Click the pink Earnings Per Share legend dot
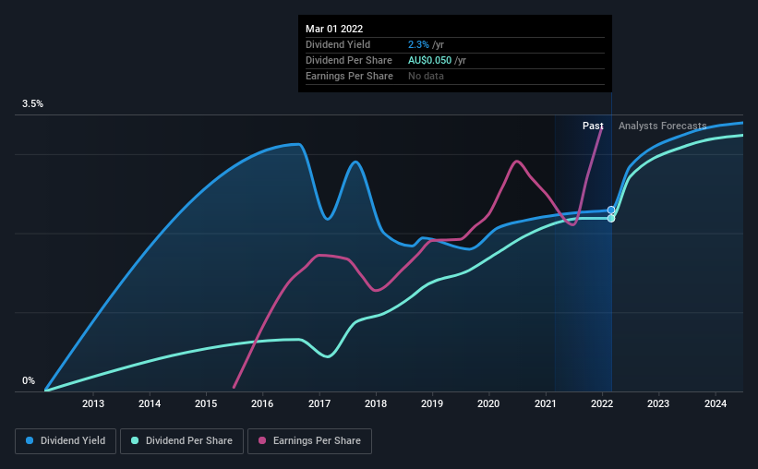This screenshot has width=758, height=469. click(262, 440)
